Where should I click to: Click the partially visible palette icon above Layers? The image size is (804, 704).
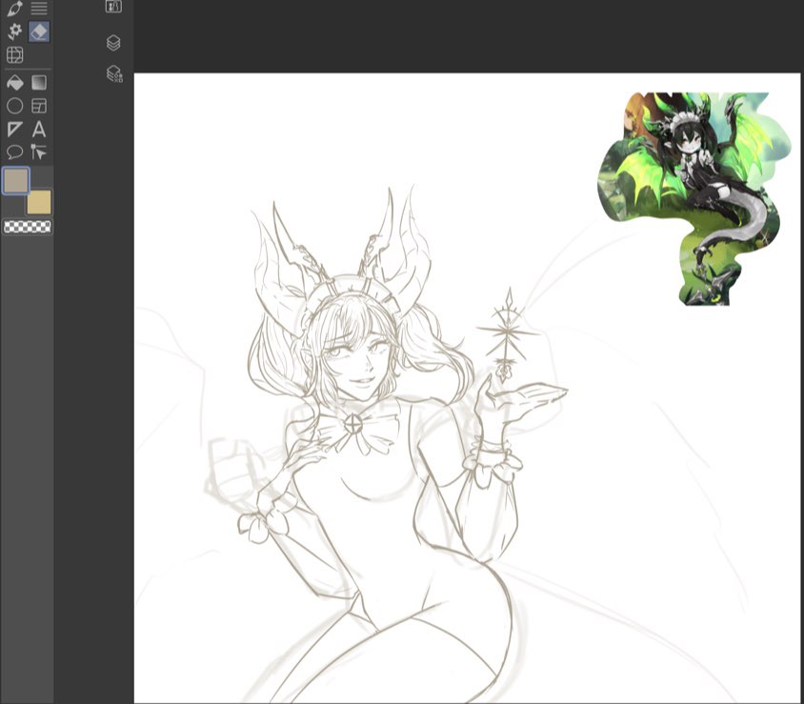click(113, 6)
